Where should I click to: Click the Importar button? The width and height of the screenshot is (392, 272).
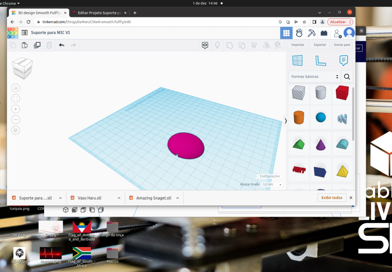pyautogui.click(x=298, y=45)
